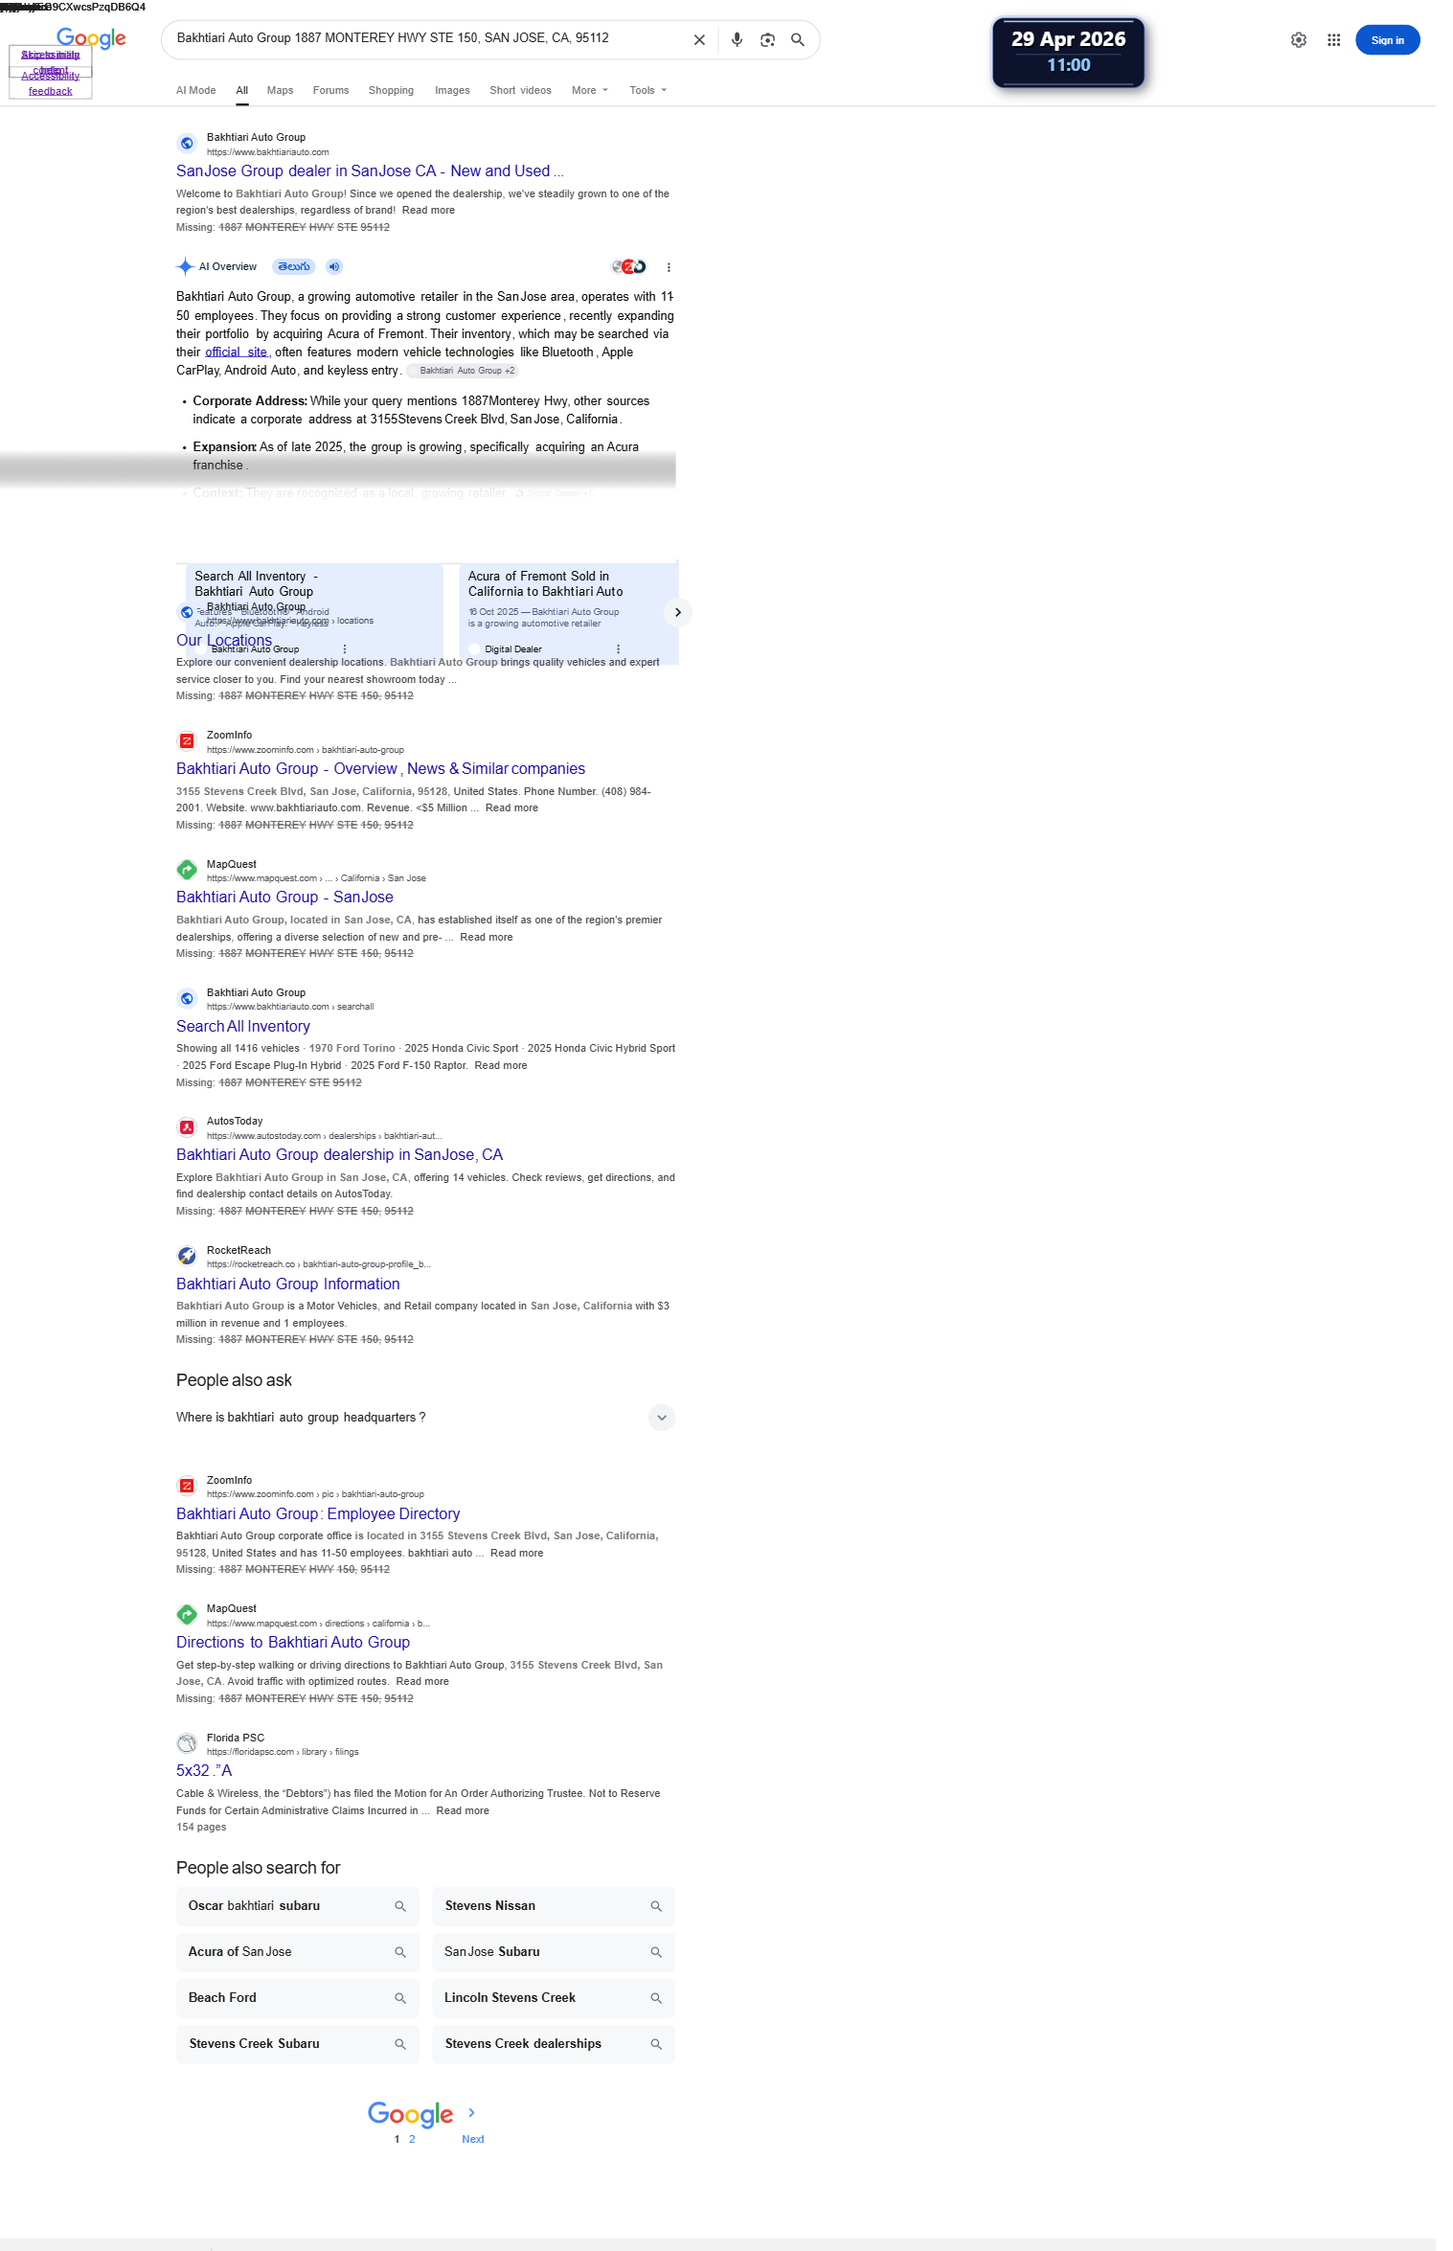Open ZoomInfo 'Overview, News & Similar companies' result
The image size is (1453, 2251).
[380, 769]
